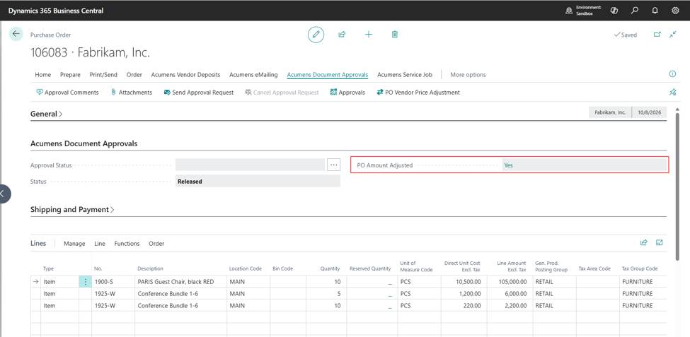This screenshot has height=337, width=690.
Task: Collapse the page with arrows icon
Action: pyautogui.click(x=673, y=35)
